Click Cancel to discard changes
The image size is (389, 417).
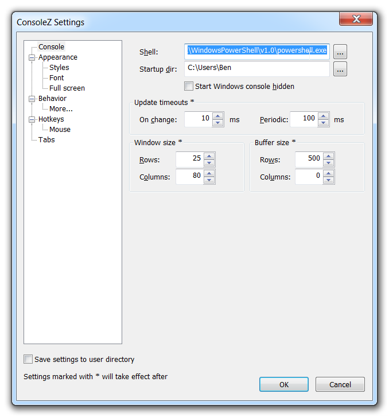click(340, 384)
